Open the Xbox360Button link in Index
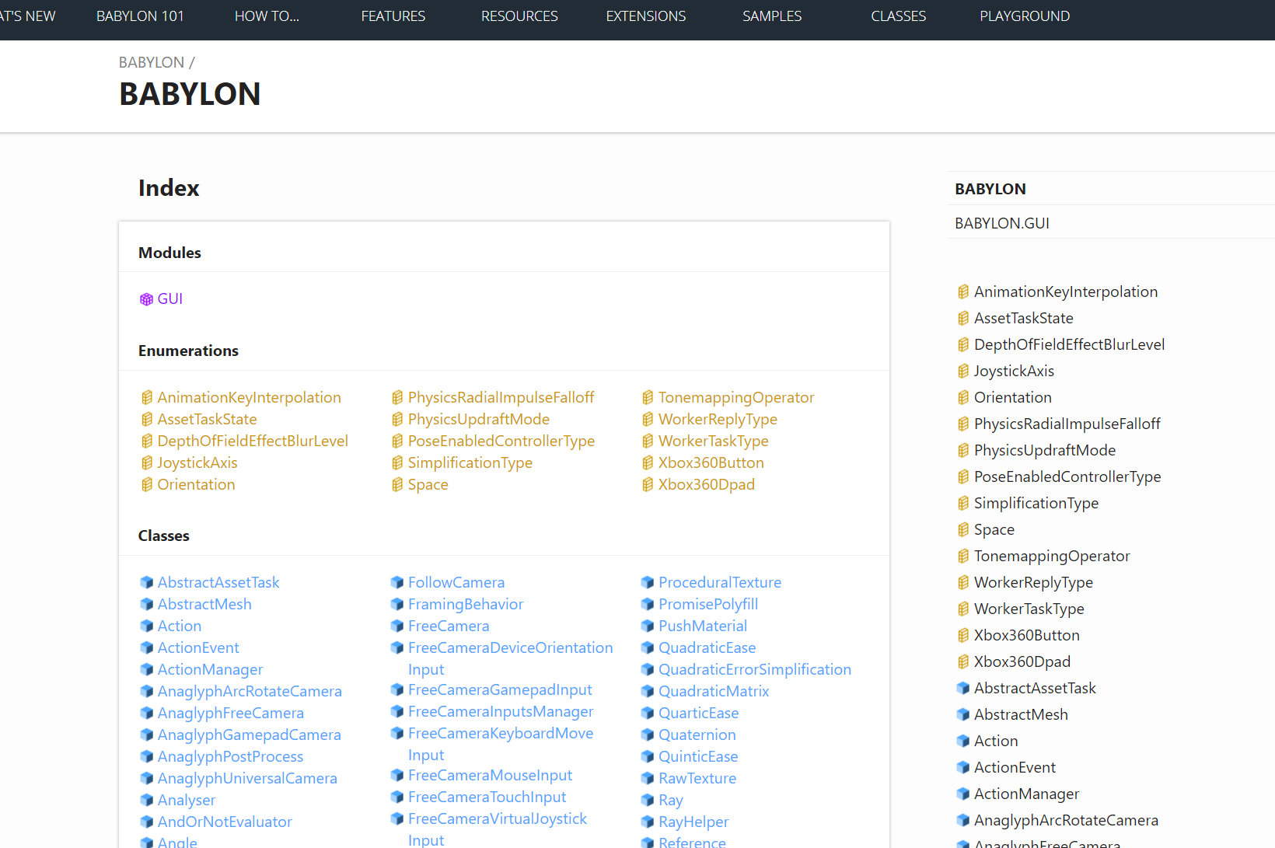Viewport: 1275px width, 848px height. [x=711, y=463]
